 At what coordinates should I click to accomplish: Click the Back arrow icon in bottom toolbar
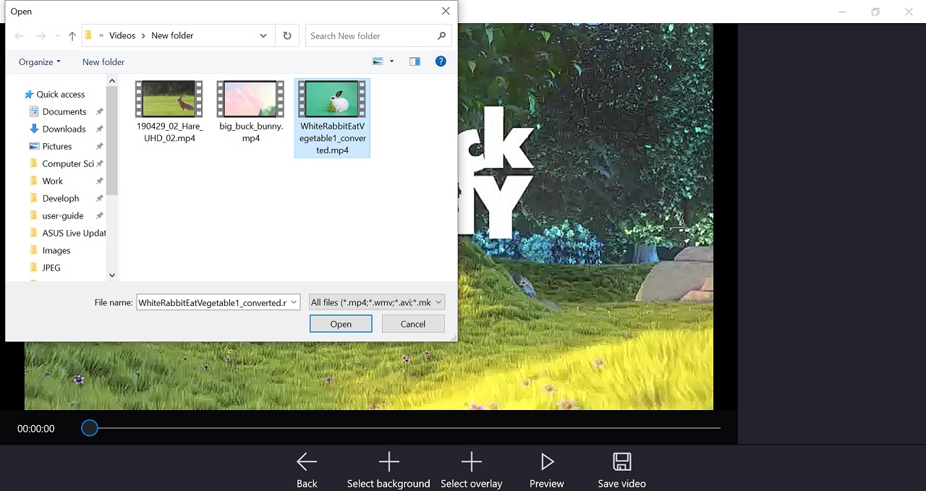click(x=307, y=462)
